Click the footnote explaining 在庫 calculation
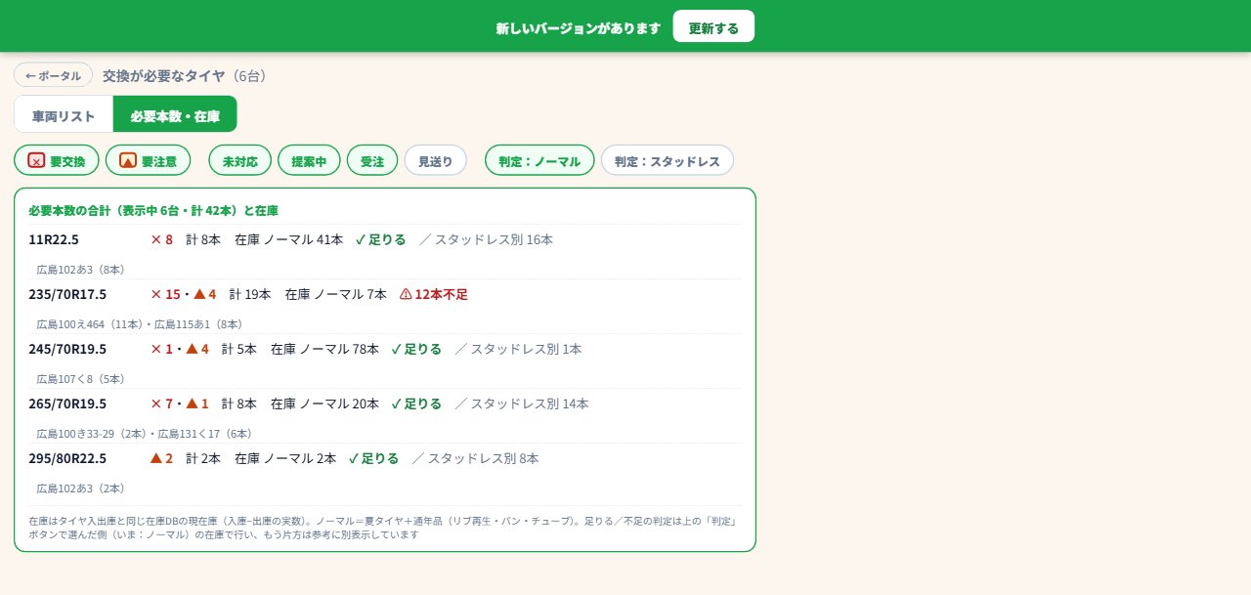The height and width of the screenshot is (595, 1251). [x=382, y=528]
